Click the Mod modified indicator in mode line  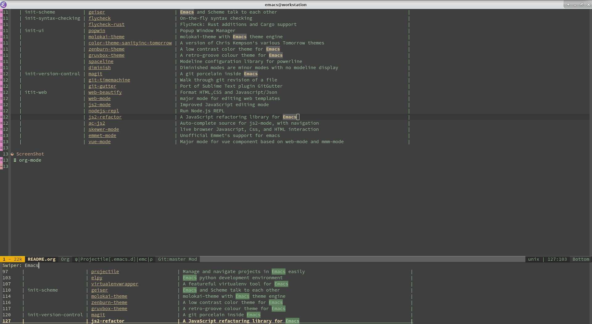[x=193, y=259]
